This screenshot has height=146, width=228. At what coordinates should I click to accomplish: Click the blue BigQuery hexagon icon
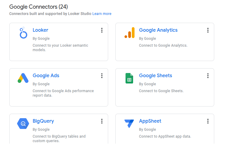point(23,124)
